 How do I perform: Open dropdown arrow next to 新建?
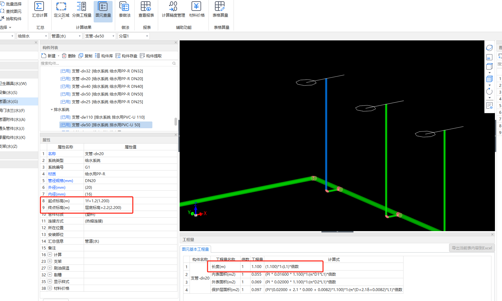click(58, 56)
